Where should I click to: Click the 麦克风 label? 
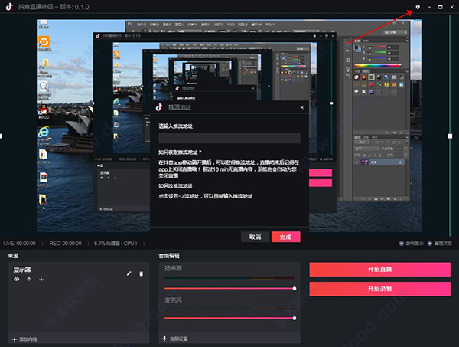(x=173, y=300)
